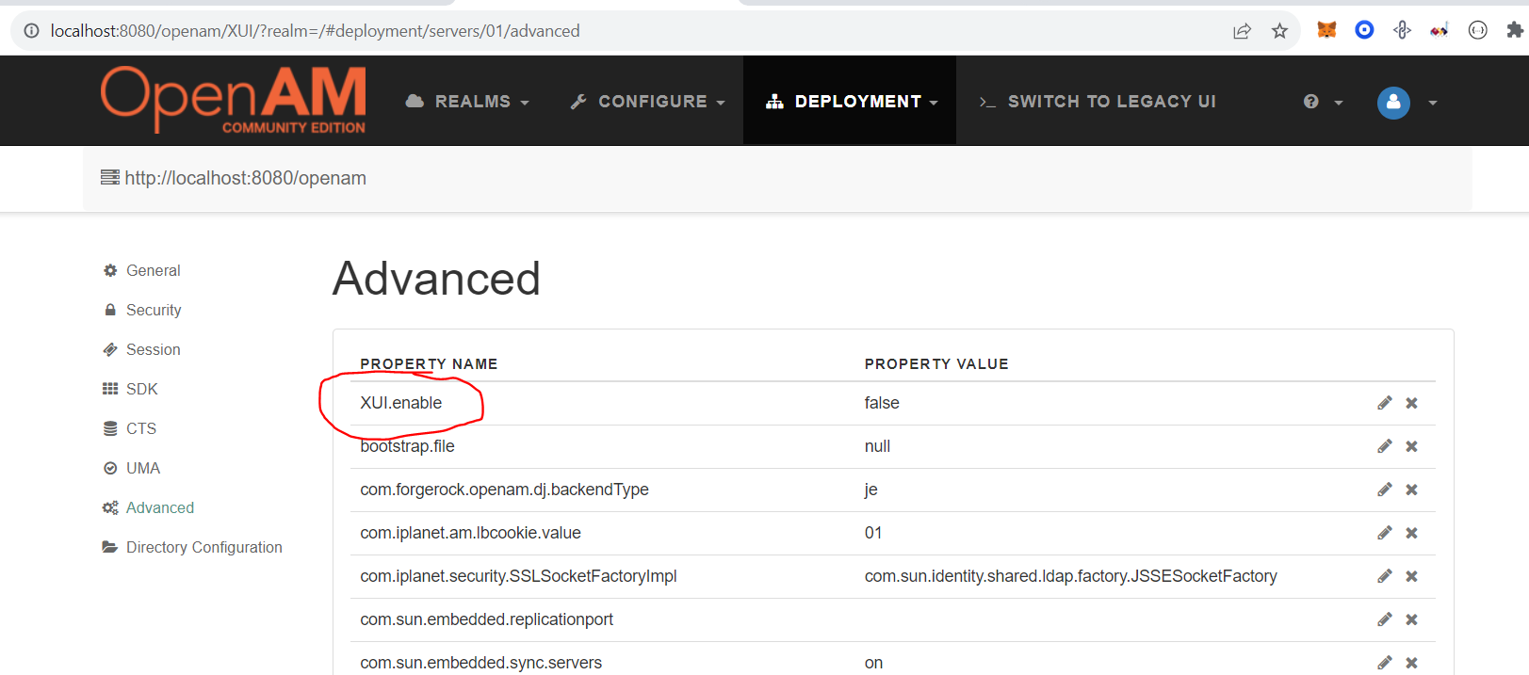The height and width of the screenshot is (675, 1529).
Task: Click the XUI.enable property name
Action: pos(400,403)
